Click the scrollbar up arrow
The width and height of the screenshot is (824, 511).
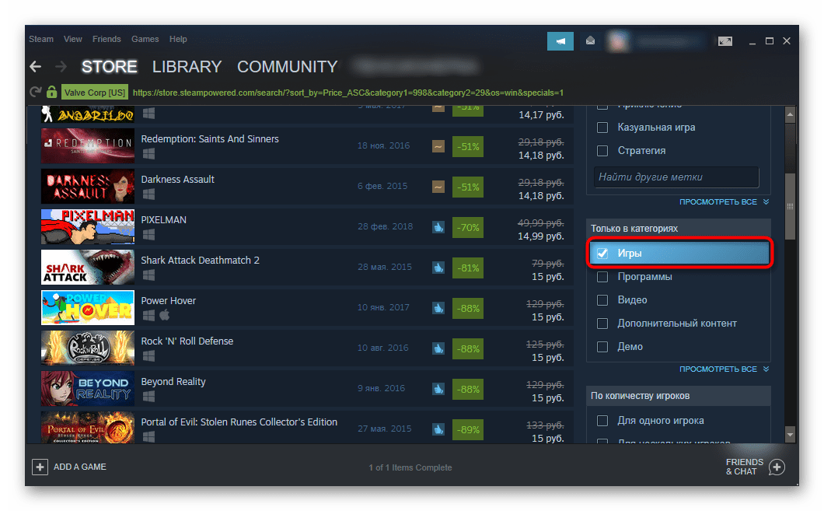790,114
